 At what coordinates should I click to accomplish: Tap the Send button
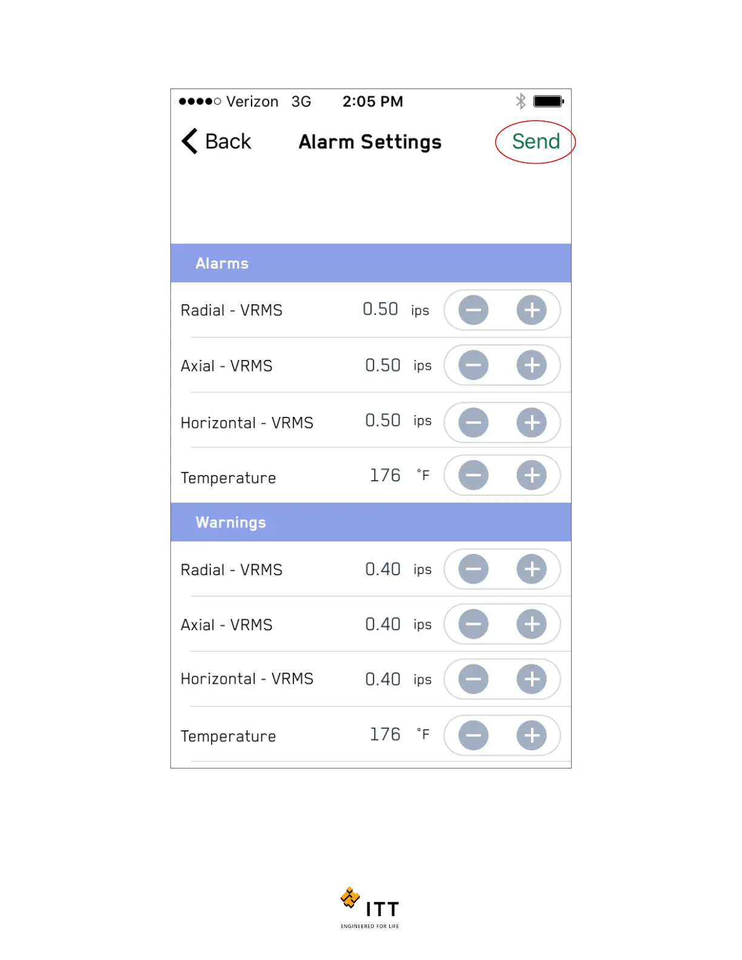[535, 142]
